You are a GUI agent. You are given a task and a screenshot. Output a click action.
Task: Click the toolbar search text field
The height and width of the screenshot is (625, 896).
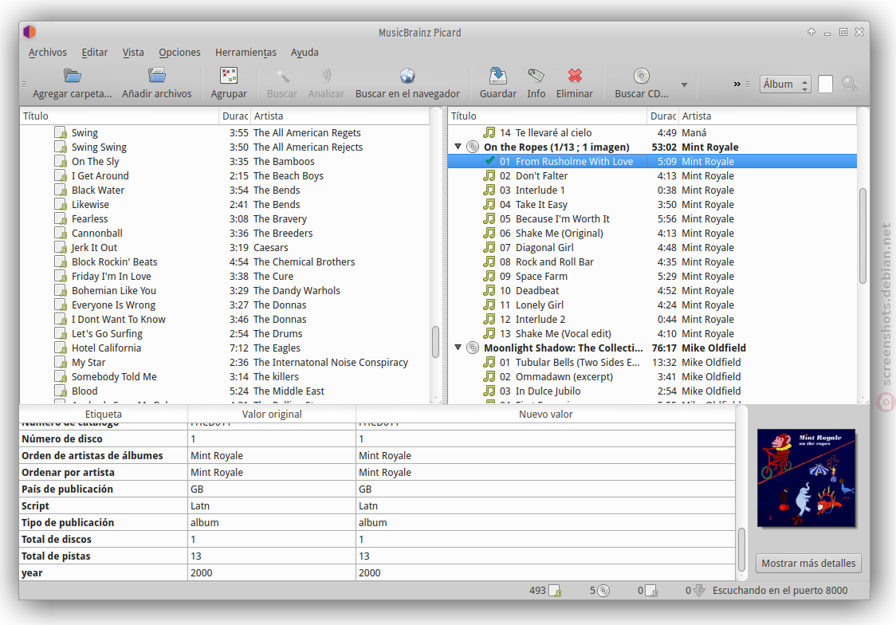point(825,84)
